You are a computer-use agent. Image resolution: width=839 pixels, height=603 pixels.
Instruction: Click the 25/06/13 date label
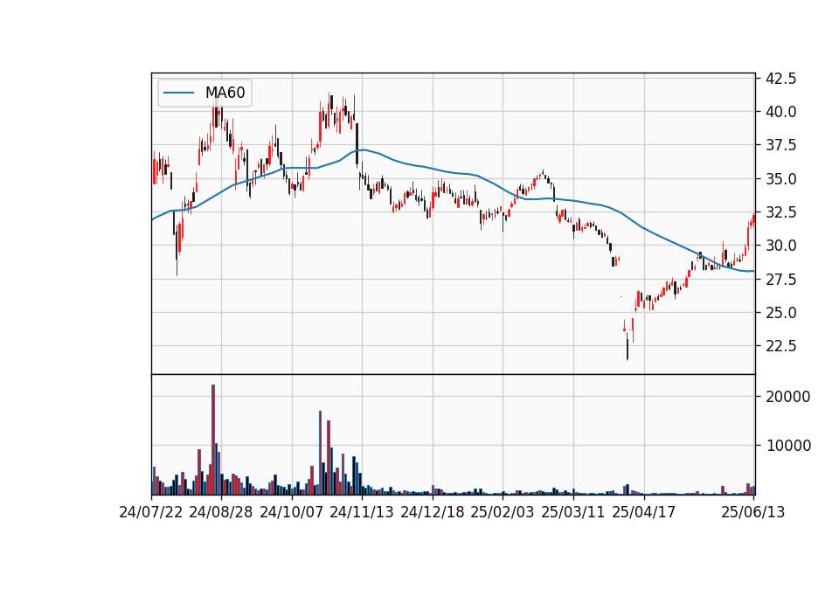[752, 512]
